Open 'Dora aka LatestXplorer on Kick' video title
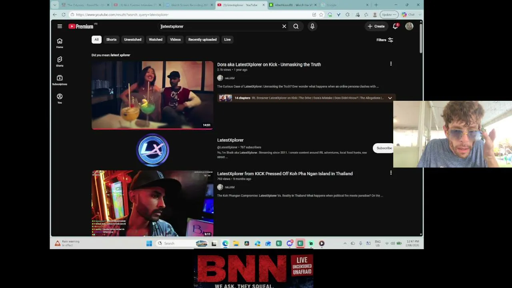 click(x=269, y=64)
